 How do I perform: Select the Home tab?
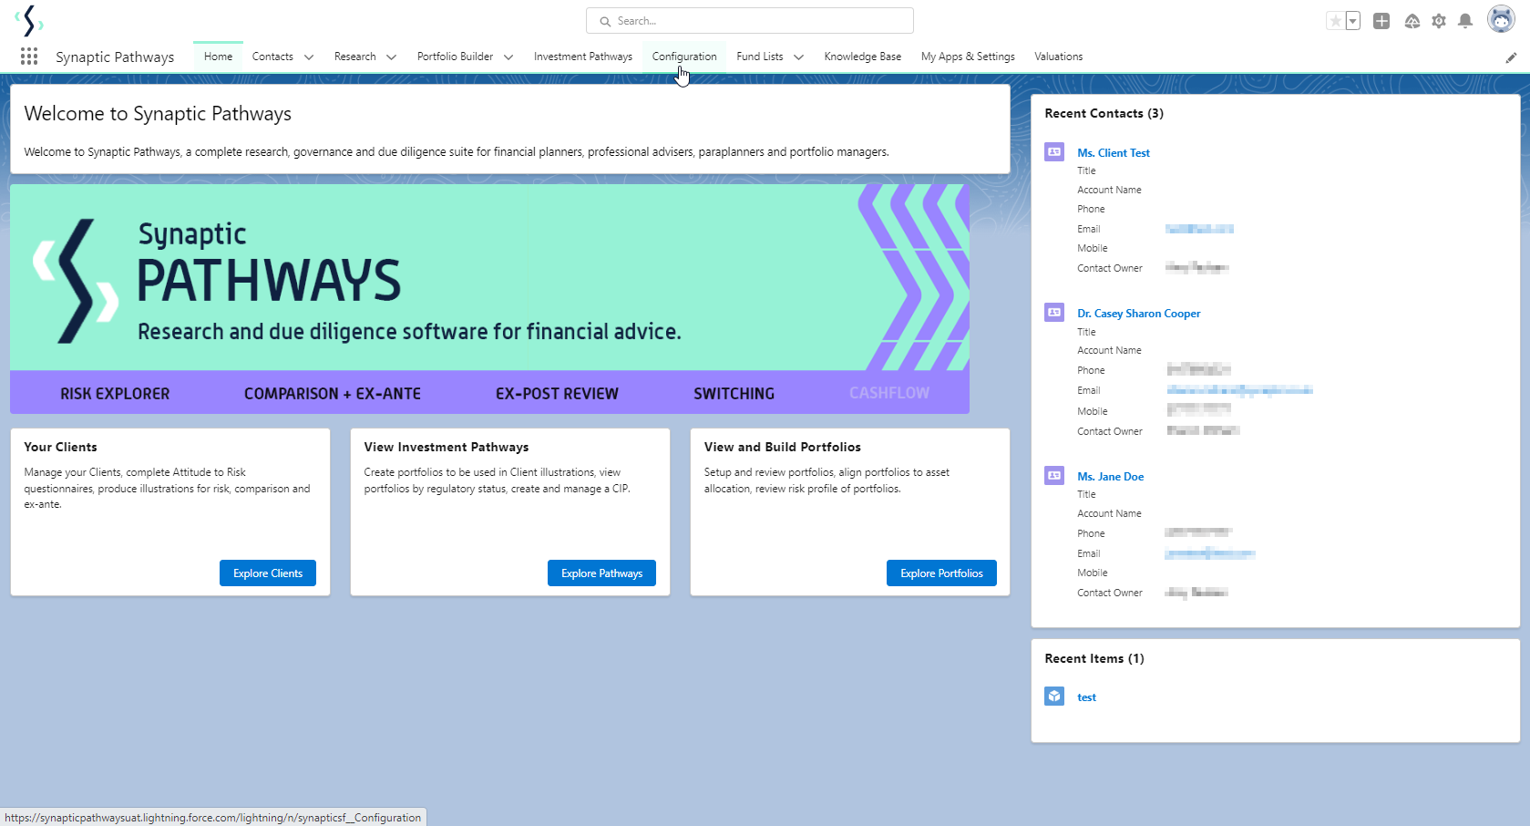click(x=218, y=57)
